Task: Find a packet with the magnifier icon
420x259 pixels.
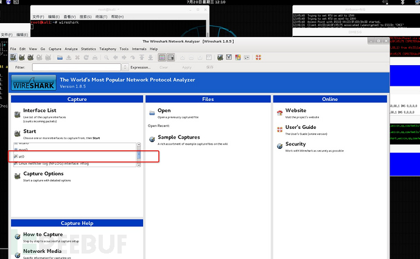Action: pyautogui.click(x=107, y=58)
